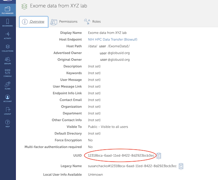Open Flows from the sidebar
218x180 pixels.
click(x=8, y=85)
